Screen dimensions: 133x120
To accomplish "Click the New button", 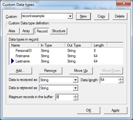I will (83, 16).
